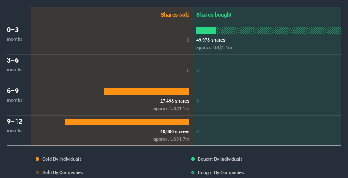Click the 0–3 months row label
Viewport: 348px width, 178px height.
pos(15,34)
